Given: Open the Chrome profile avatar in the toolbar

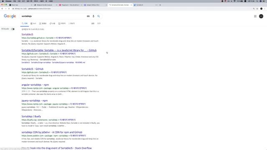Looking at the screenshot, I should click(x=261, y=8).
